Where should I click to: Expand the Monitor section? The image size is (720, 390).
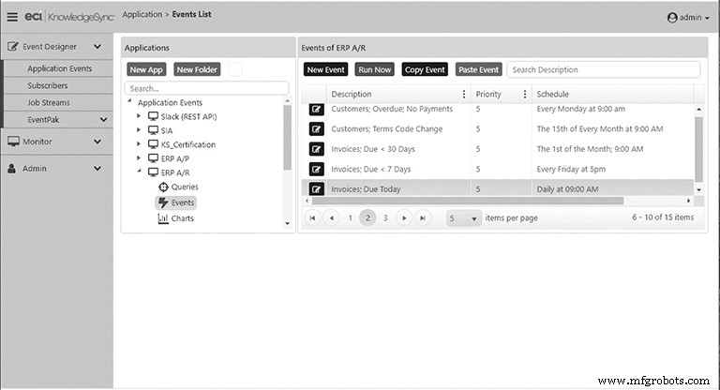click(x=97, y=142)
